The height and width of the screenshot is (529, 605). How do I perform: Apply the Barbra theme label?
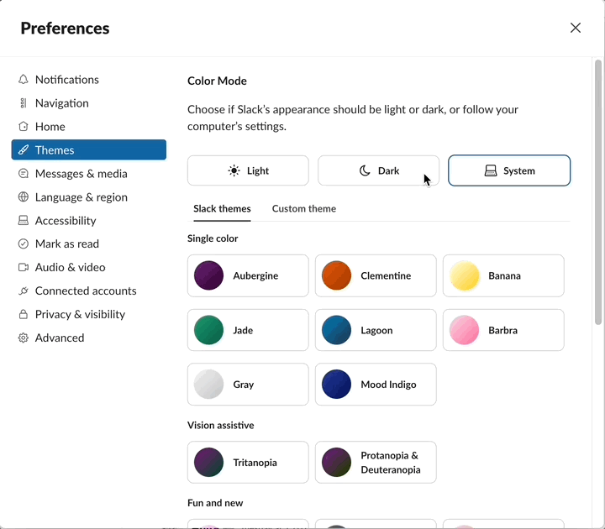[x=502, y=330]
